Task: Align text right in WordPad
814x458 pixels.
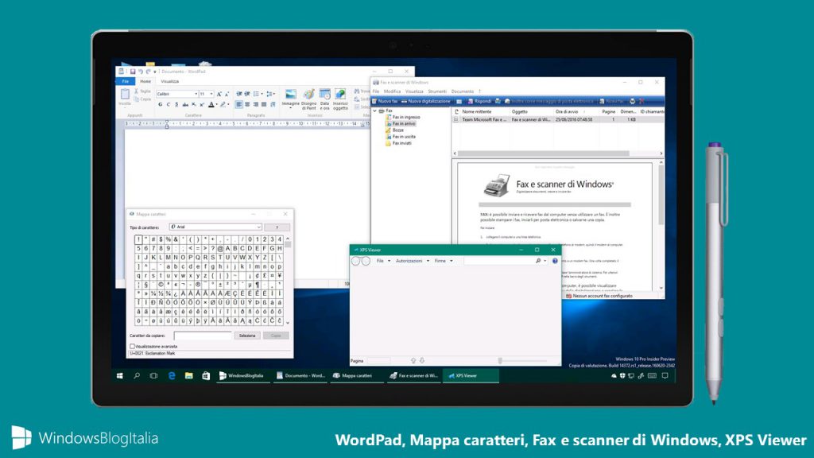Action: pos(255,104)
